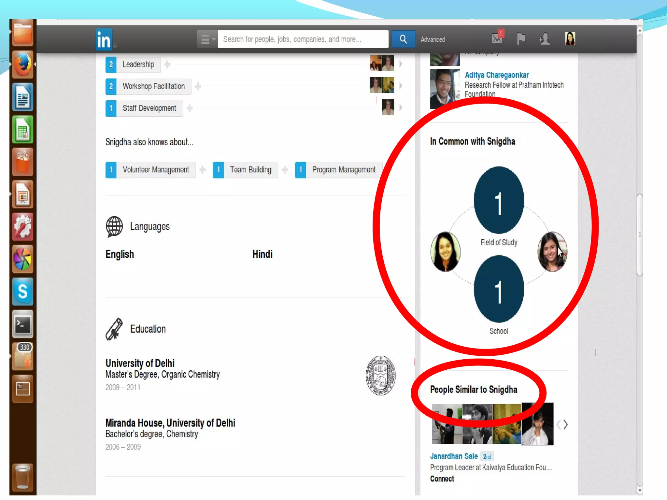Click into the people search field
The image size is (667, 500).
(303, 39)
